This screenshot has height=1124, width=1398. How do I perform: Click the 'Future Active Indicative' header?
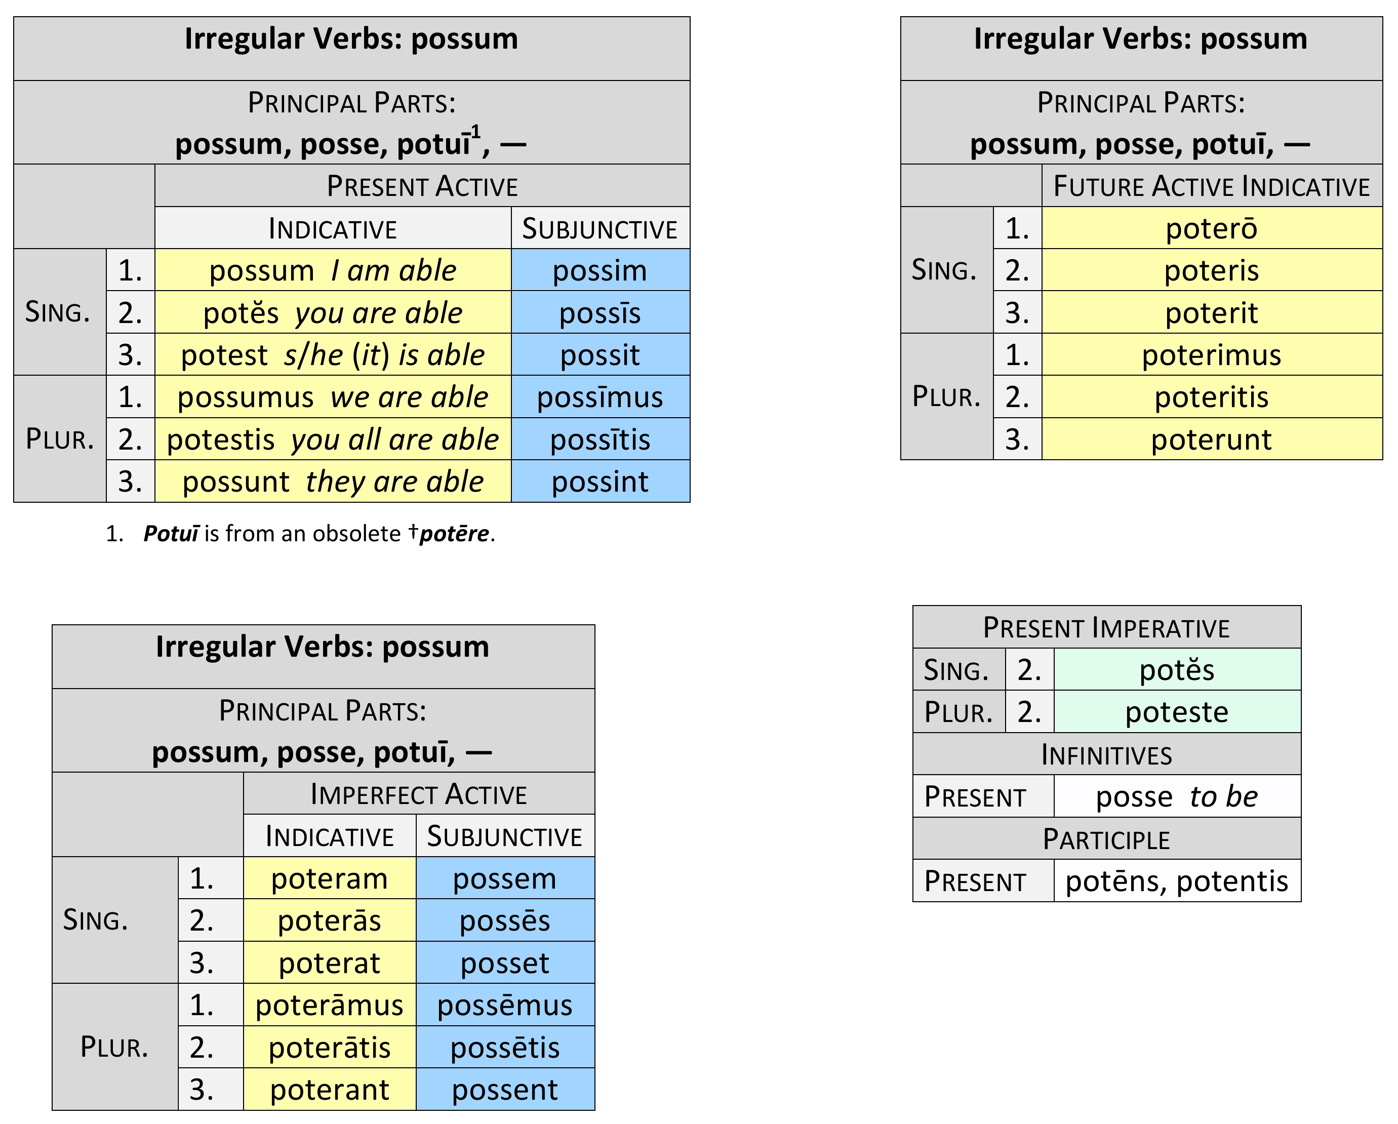point(1211,186)
